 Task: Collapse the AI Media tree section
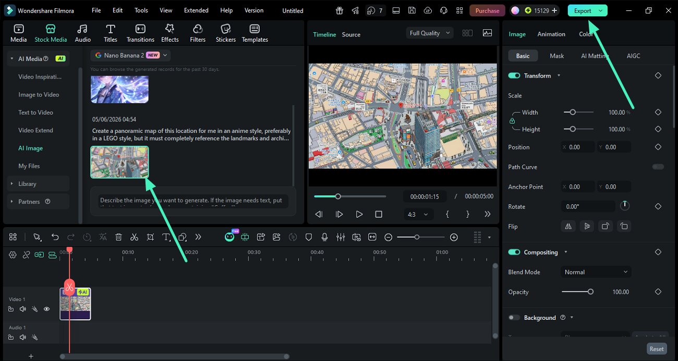pos(11,59)
